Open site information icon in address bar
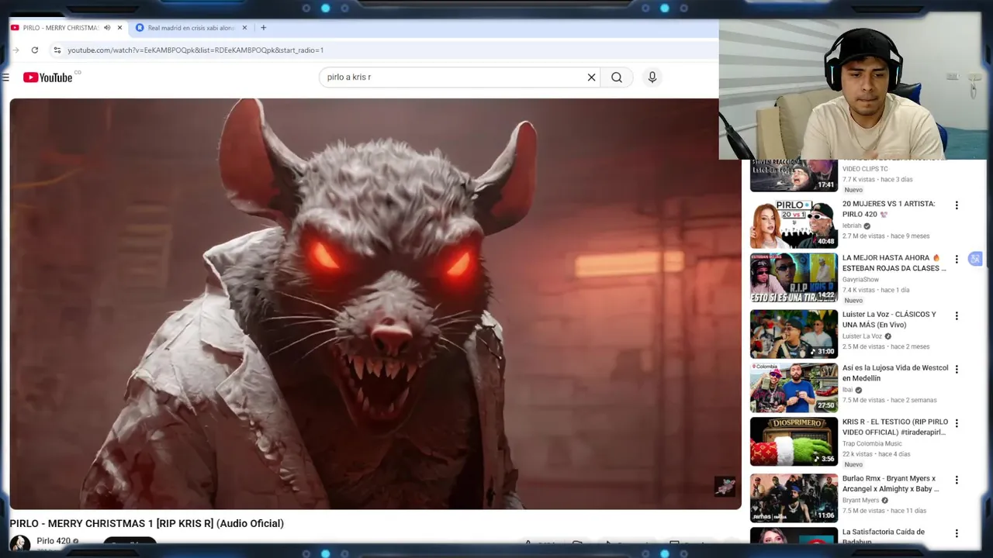The width and height of the screenshot is (993, 558). (x=57, y=50)
